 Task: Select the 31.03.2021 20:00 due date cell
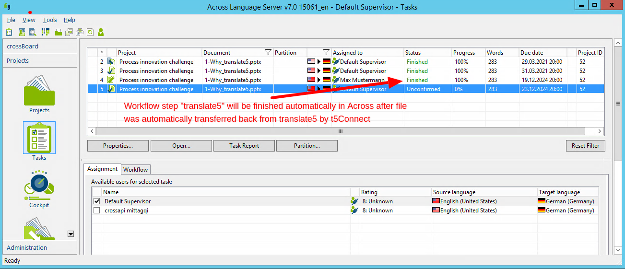[543, 70]
